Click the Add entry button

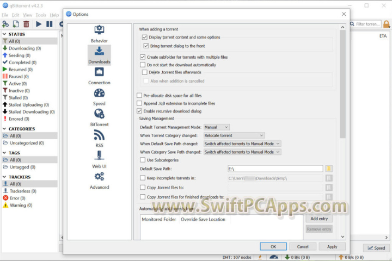[319, 219]
